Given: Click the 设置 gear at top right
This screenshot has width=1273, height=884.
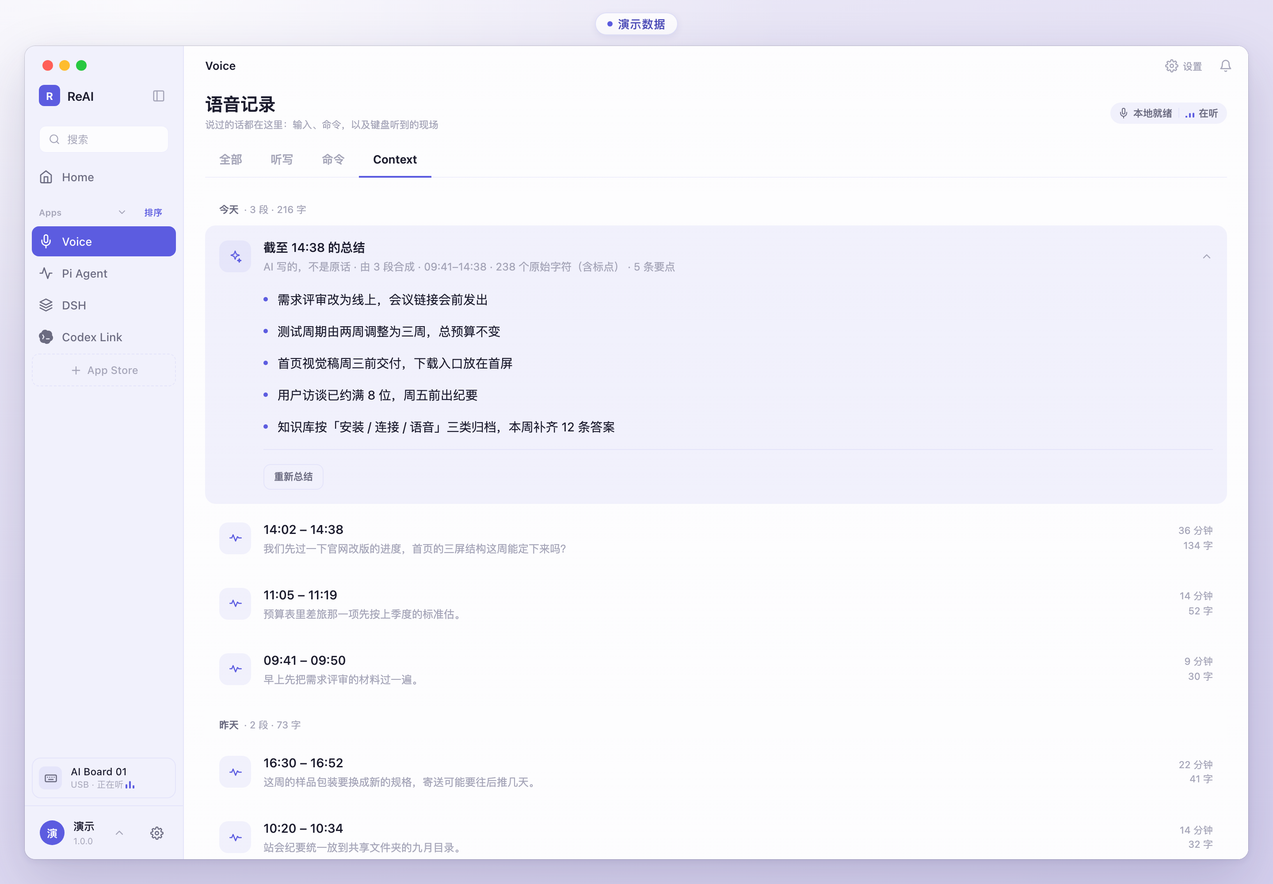Looking at the screenshot, I should point(1183,66).
